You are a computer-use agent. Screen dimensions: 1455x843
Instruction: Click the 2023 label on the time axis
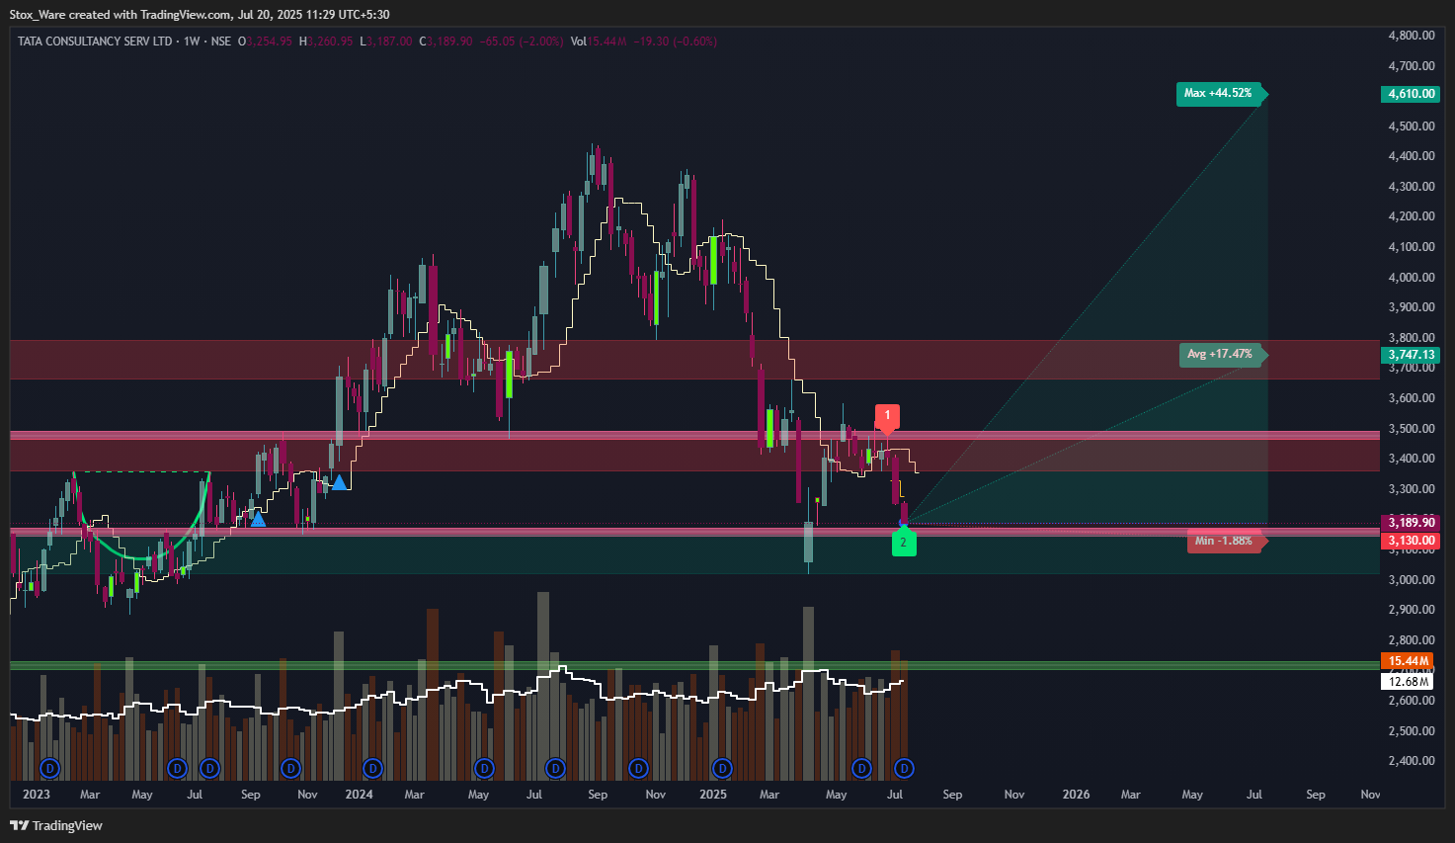pos(36,795)
